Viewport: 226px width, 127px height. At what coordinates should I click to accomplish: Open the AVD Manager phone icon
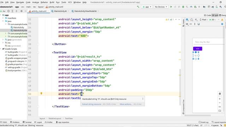216,7
